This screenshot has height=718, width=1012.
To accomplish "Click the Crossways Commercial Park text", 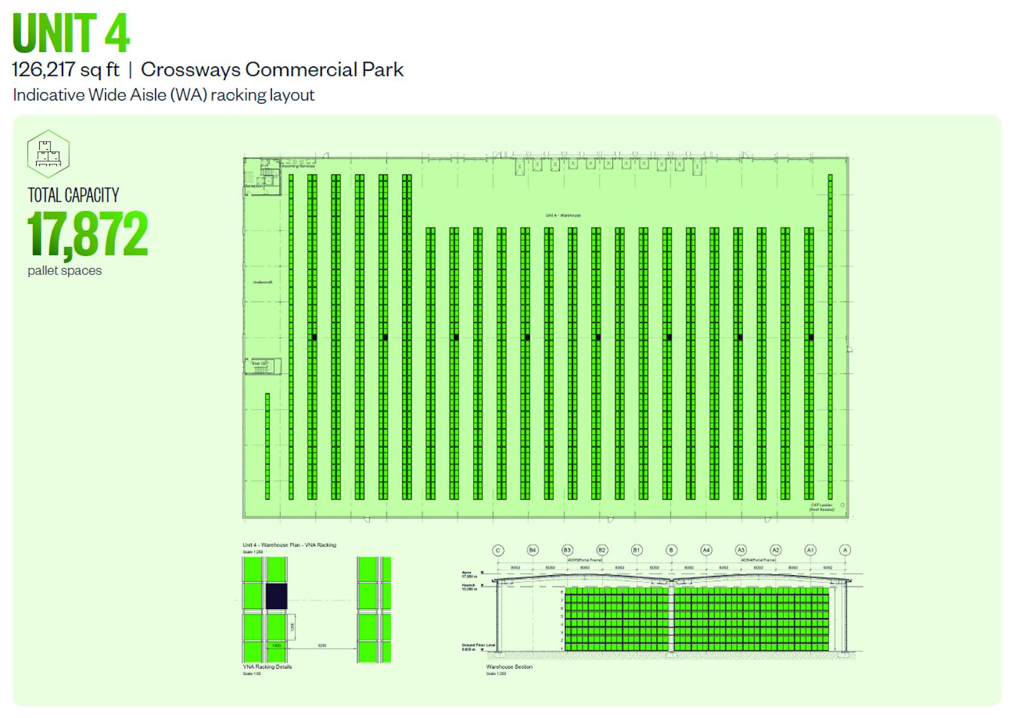I will (272, 70).
